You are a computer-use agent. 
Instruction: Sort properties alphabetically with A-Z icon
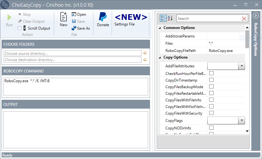pyautogui.click(x=170, y=18)
